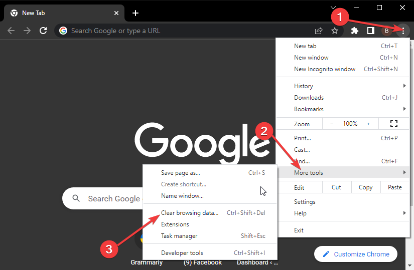Close the New Tab tab
Viewport: 414px width, 270px height.
coord(116,13)
